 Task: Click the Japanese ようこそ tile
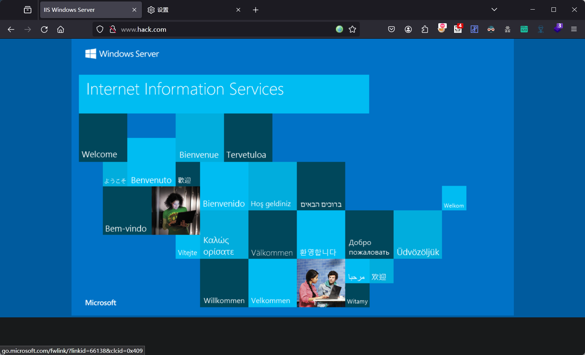[x=115, y=174]
